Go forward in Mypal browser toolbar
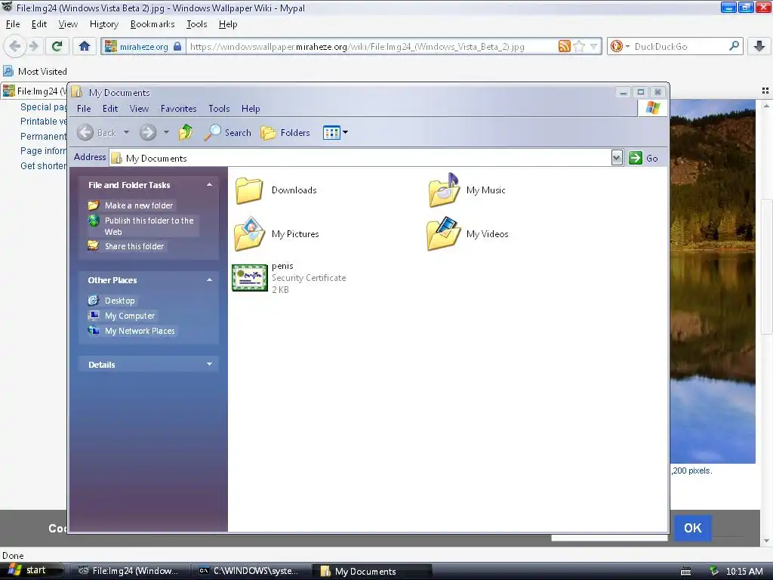Image resolution: width=773 pixels, height=580 pixels. coord(33,46)
